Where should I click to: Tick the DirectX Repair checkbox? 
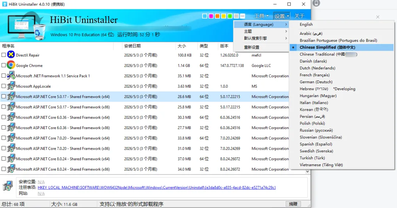(x=4, y=55)
